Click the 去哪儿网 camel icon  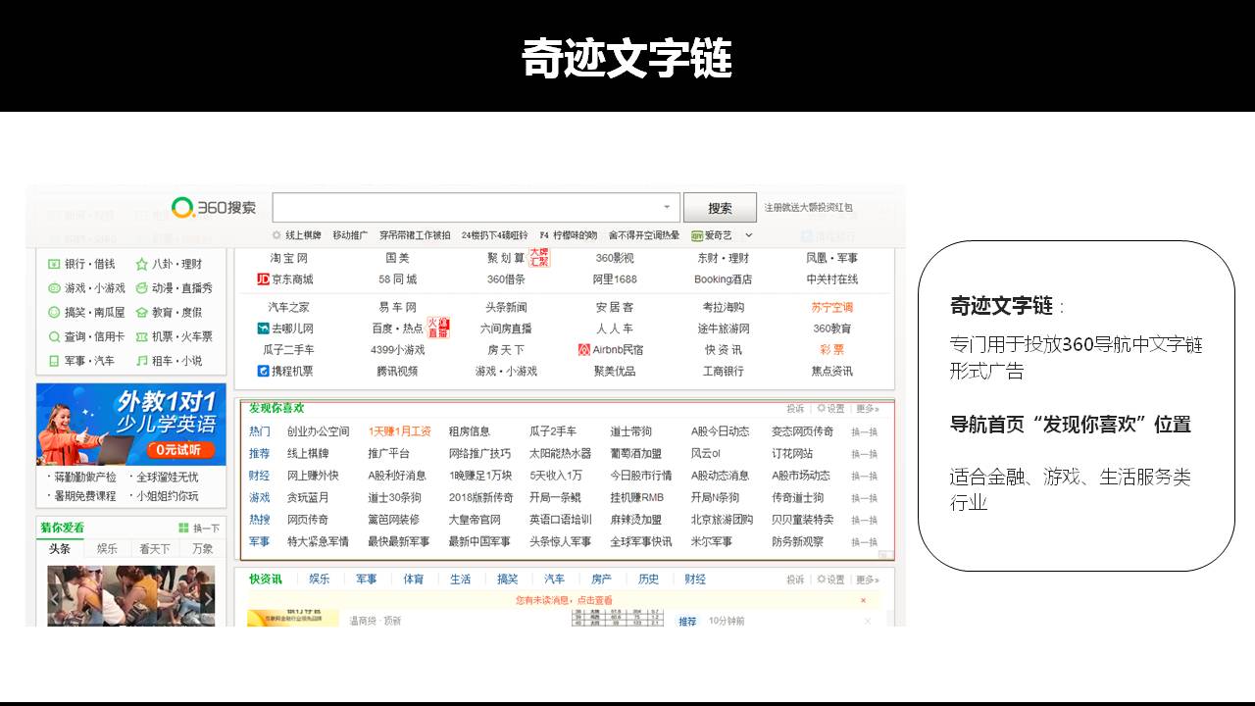pos(263,328)
